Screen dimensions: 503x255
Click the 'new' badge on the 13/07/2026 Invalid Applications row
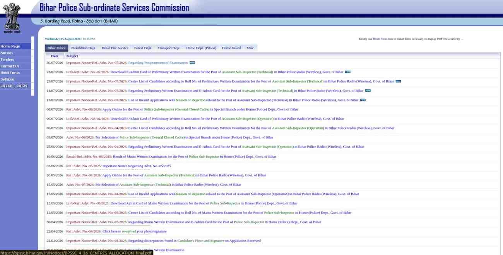coord(363,100)
